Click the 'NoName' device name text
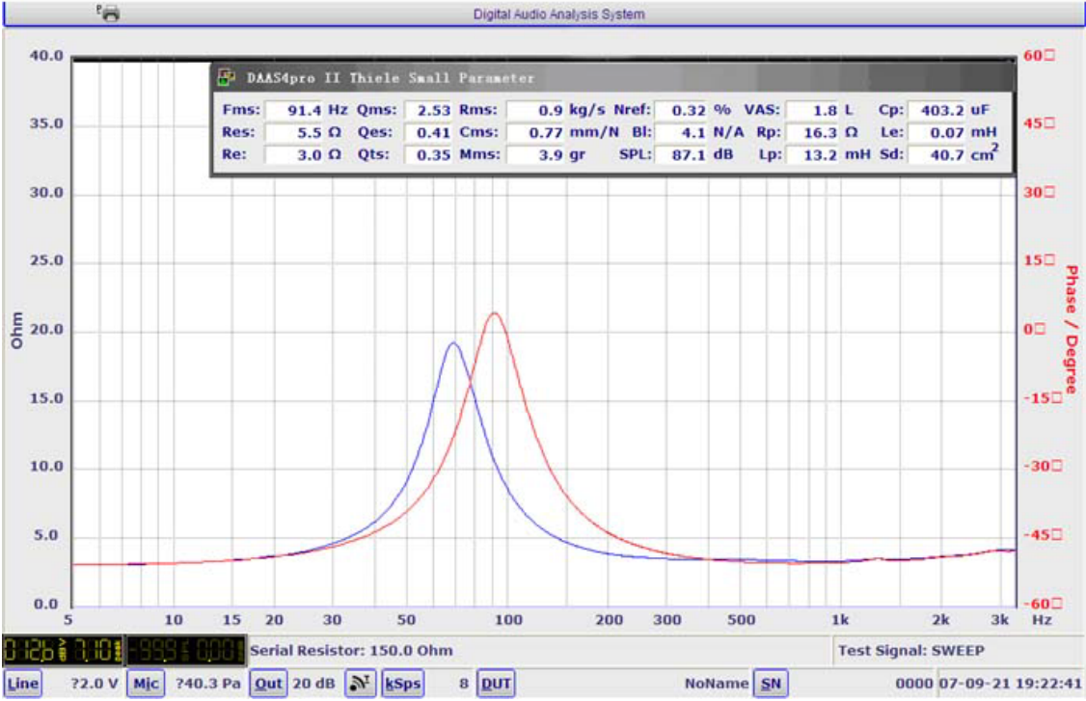The width and height of the screenshot is (1086, 701). pos(717,684)
